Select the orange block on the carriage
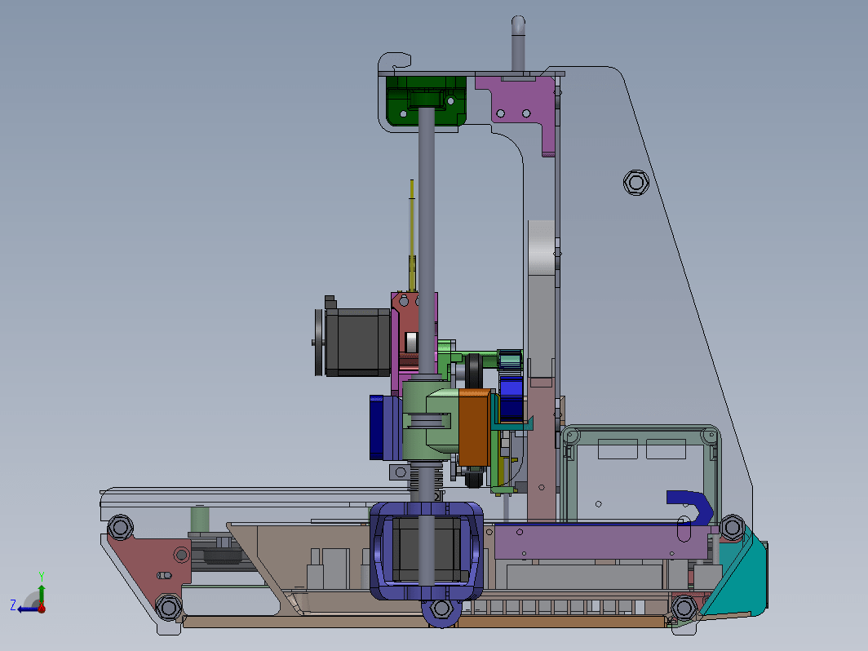This screenshot has height=651, width=868. coord(475,427)
